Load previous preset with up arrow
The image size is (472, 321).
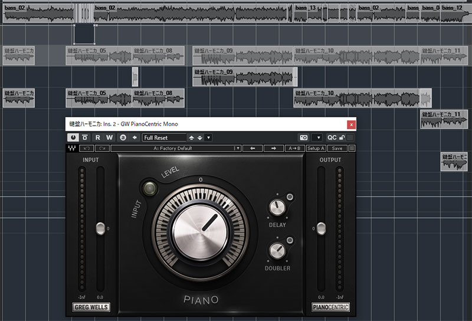(x=191, y=137)
